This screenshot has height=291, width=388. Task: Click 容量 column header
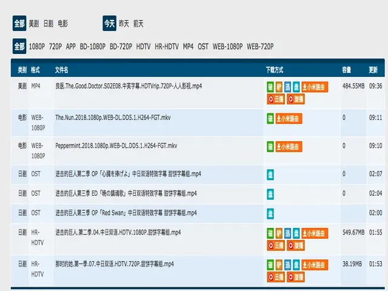pyautogui.click(x=347, y=70)
